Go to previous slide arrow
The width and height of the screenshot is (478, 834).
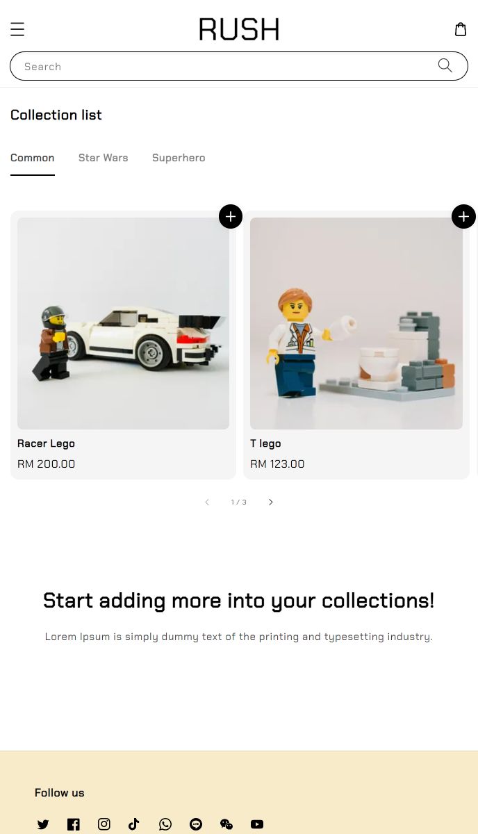pos(207,502)
